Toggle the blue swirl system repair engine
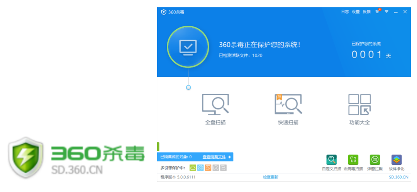This screenshot has width=417, height=192. [200, 168]
